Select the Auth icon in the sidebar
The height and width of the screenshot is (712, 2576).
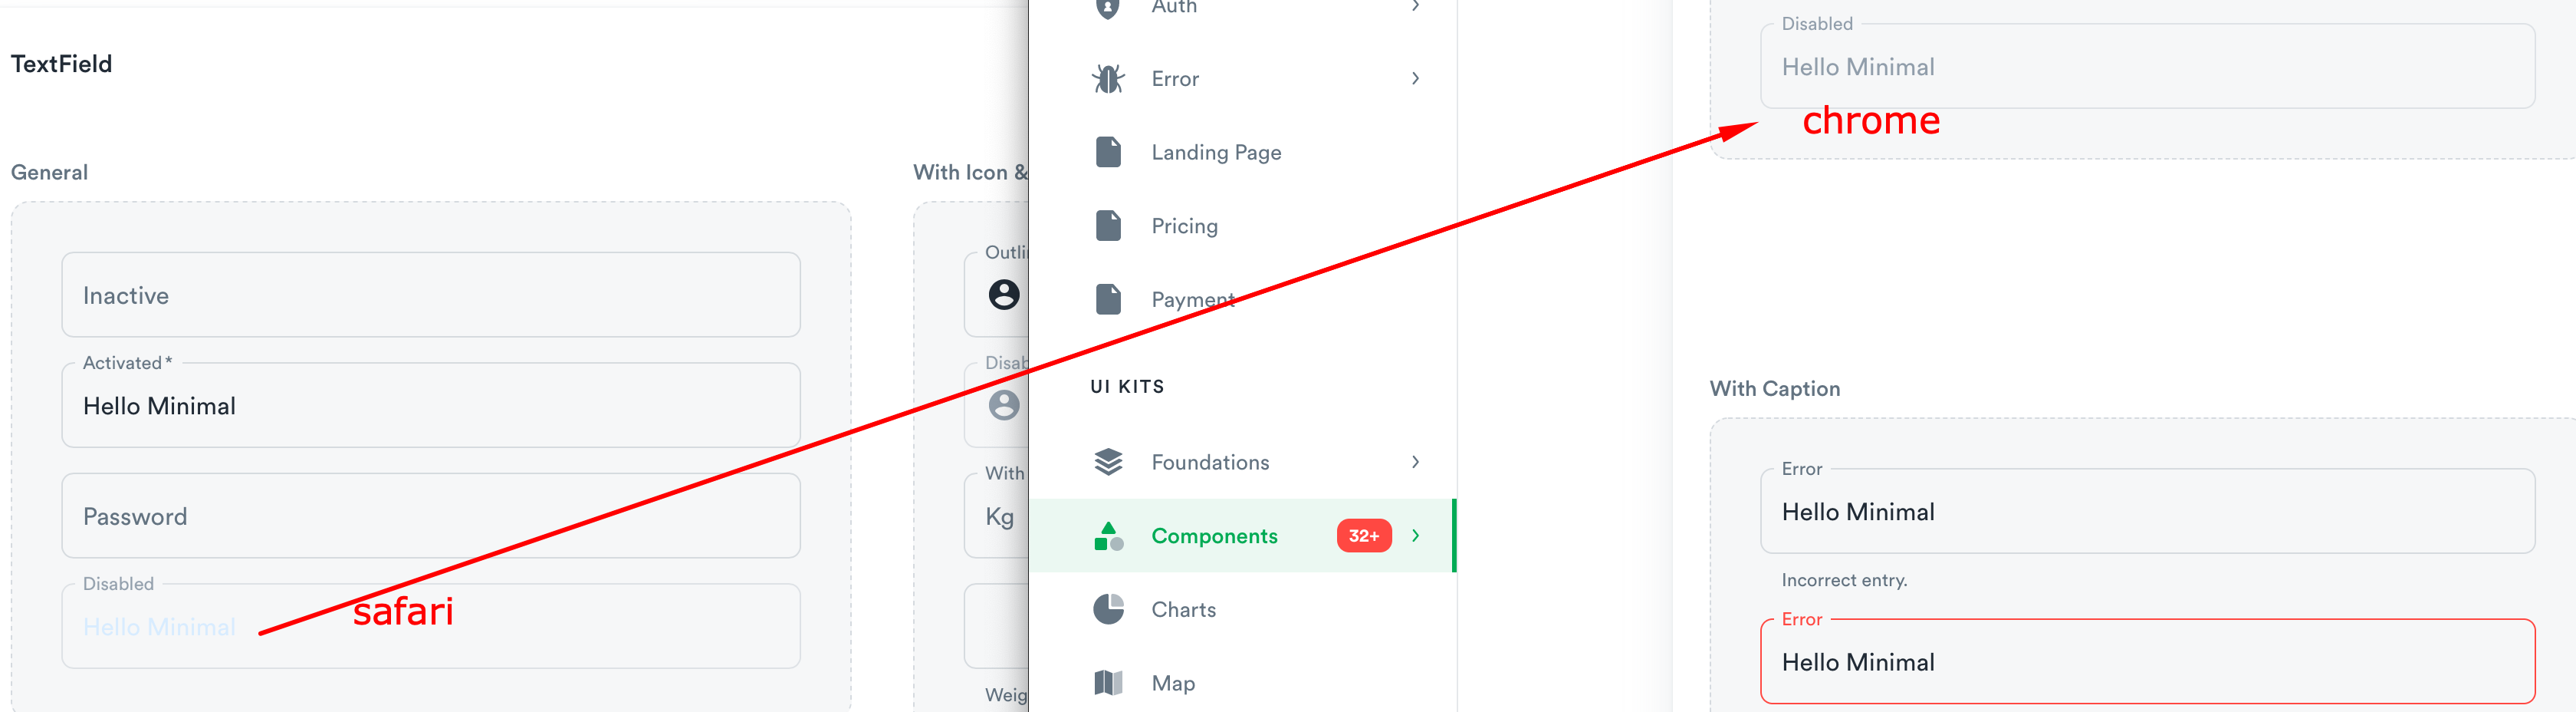1107,8
